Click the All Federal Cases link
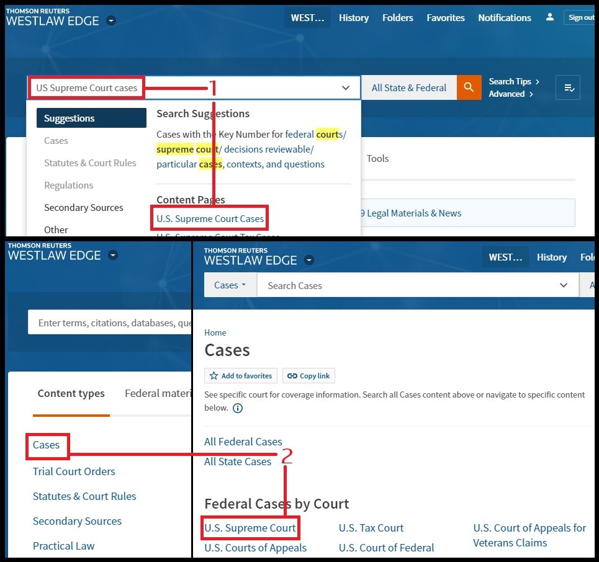 [x=243, y=442]
